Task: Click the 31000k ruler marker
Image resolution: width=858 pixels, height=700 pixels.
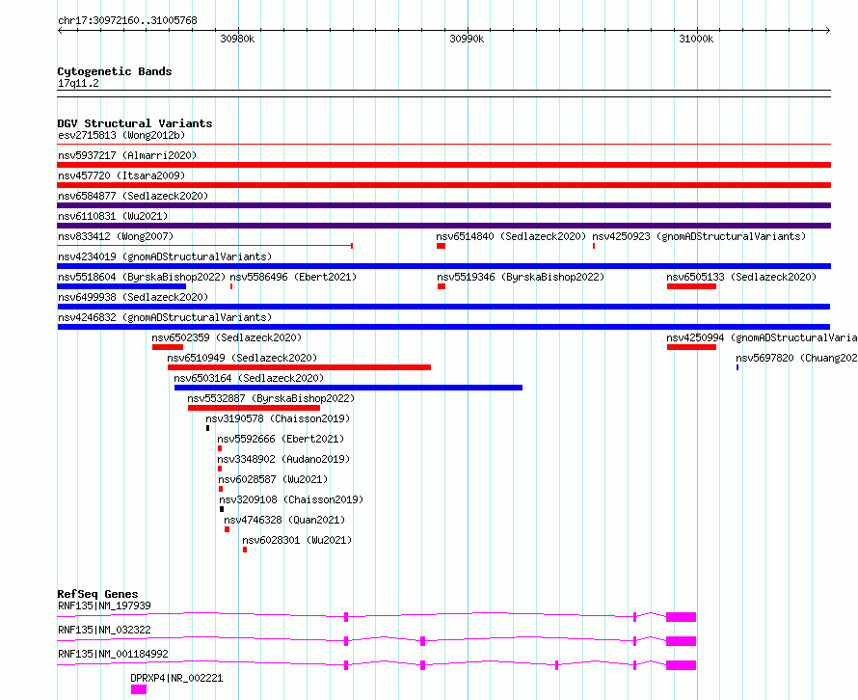Action: coord(696,39)
